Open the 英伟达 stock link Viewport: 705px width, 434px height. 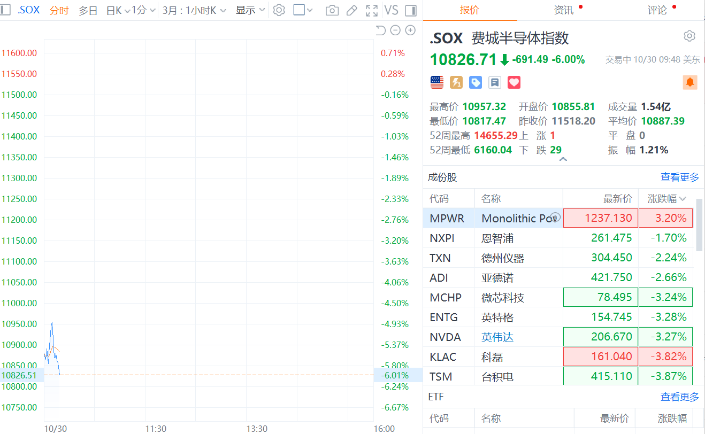(497, 337)
